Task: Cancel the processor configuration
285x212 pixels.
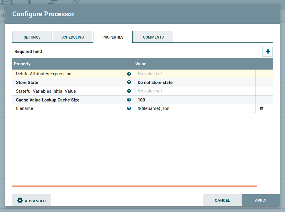Action: (222, 200)
